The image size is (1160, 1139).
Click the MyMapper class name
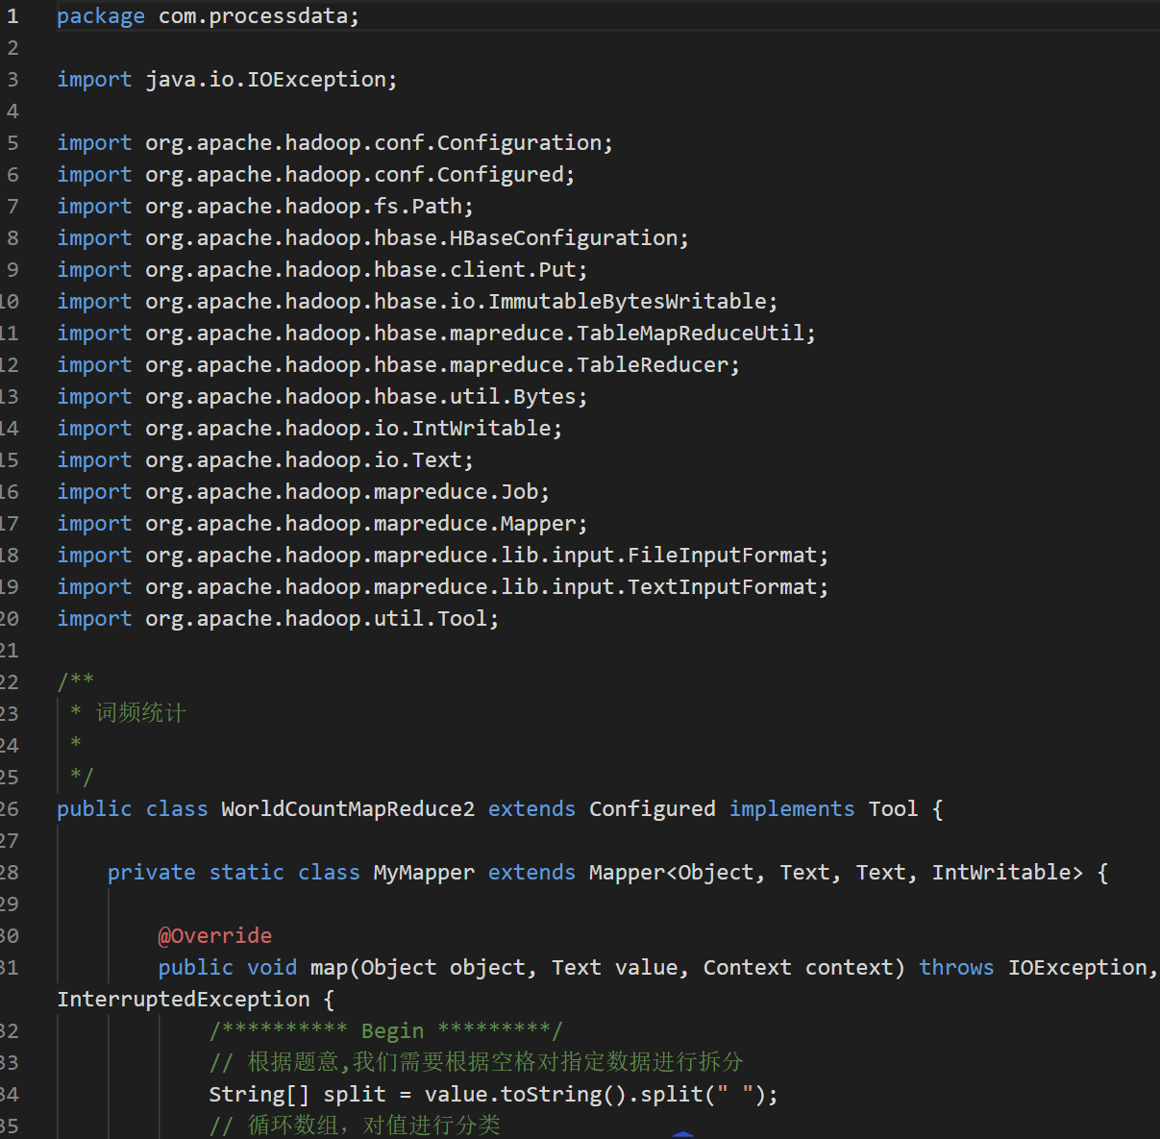click(x=424, y=873)
